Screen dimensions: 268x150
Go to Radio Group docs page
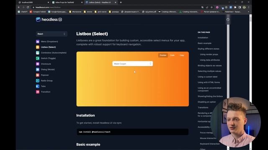pyautogui.click(x=46, y=80)
